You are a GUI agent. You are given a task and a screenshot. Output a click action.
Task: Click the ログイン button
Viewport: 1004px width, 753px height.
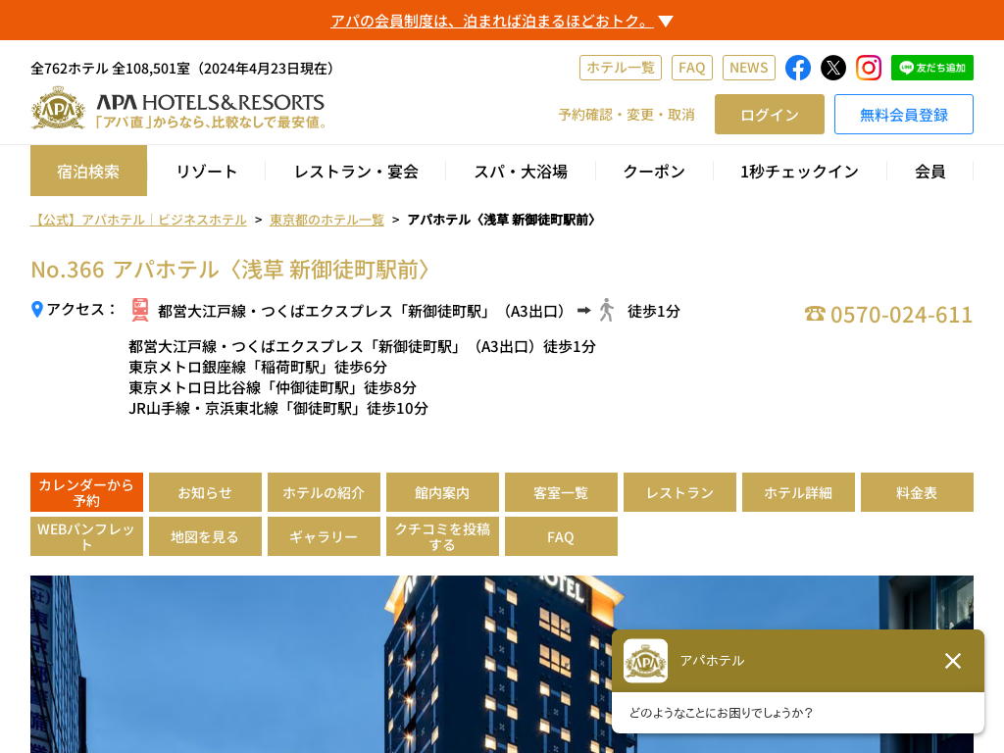coord(769,115)
